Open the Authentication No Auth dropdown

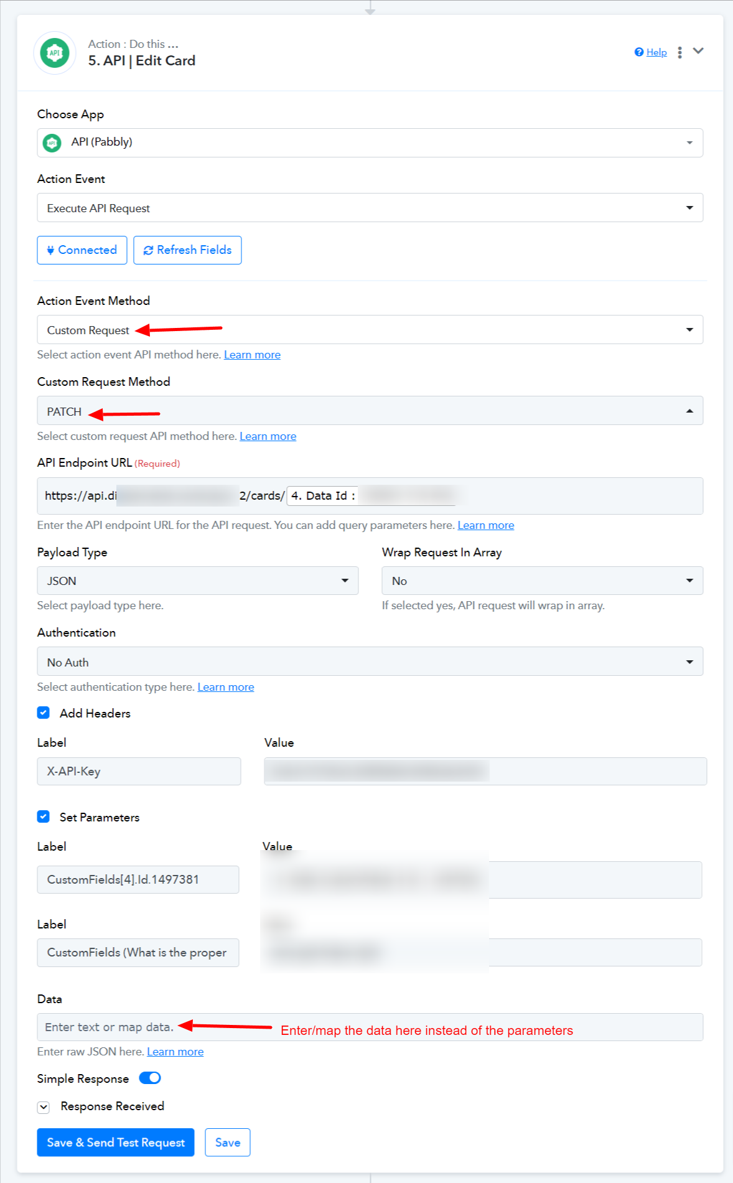370,662
